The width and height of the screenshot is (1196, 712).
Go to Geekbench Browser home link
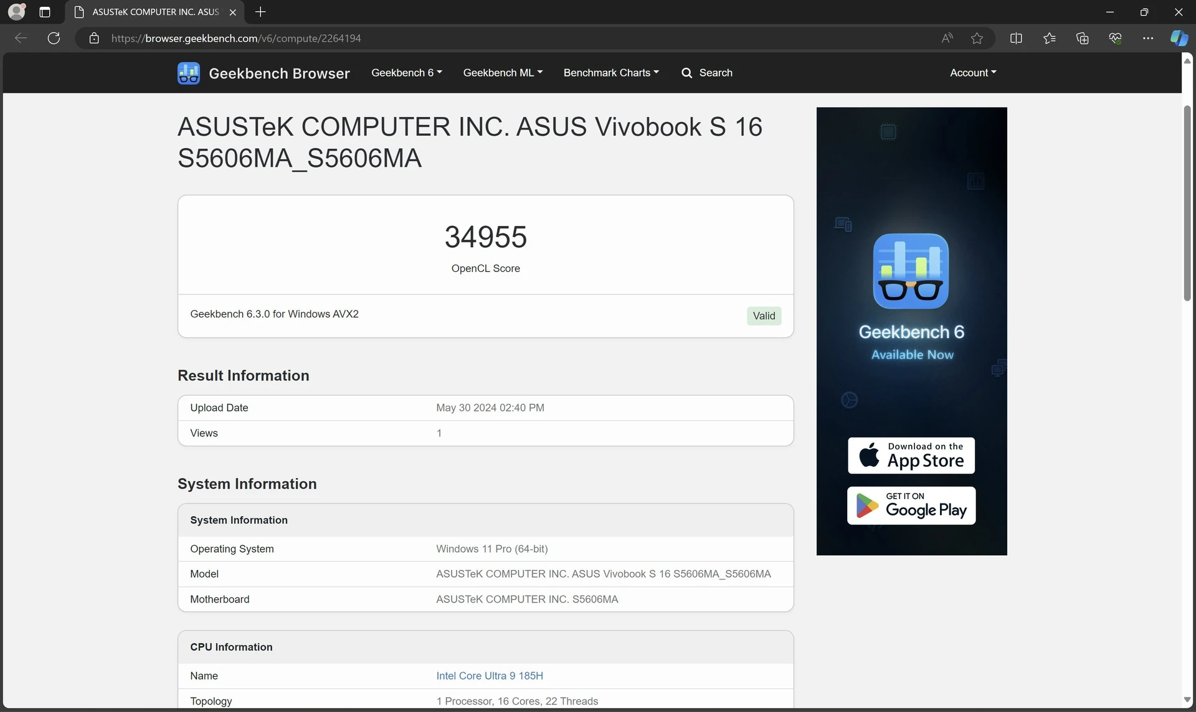[x=279, y=73]
